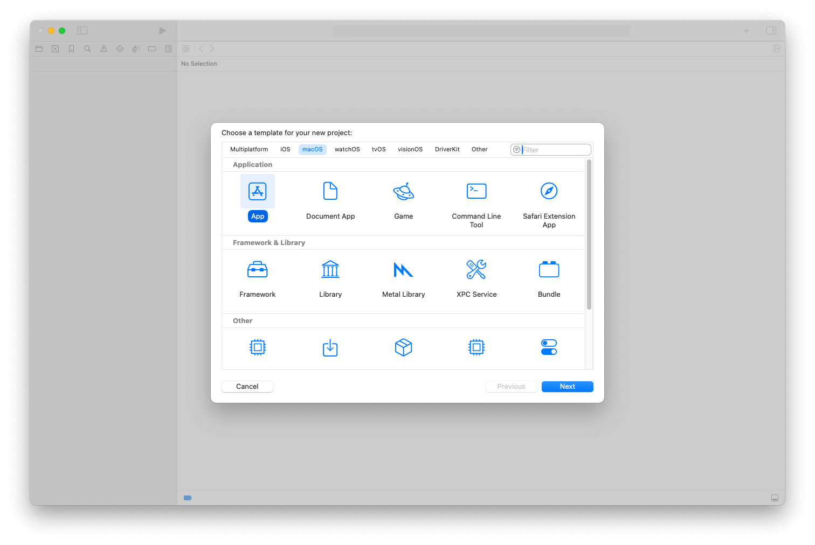Toggle the inspector panel button
Viewport: 815px width, 545px height.
(x=771, y=31)
